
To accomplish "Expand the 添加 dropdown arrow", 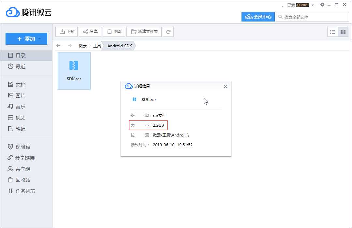I will coord(40,39).
